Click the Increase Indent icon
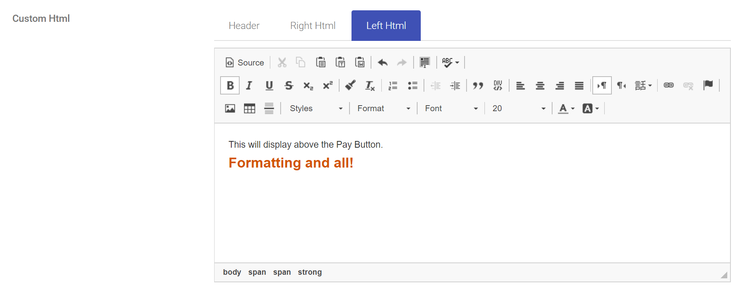Image resolution: width=744 pixels, height=295 pixels. coord(455,85)
